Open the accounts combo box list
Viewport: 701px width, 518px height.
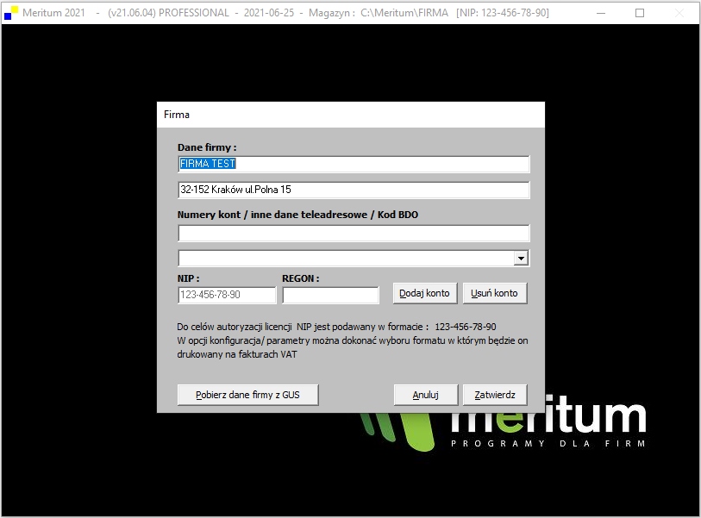click(354, 258)
